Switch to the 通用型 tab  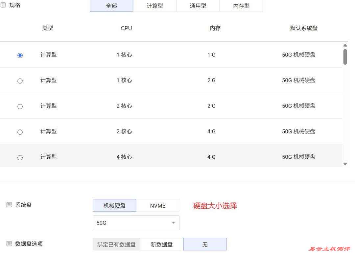pyautogui.click(x=198, y=6)
